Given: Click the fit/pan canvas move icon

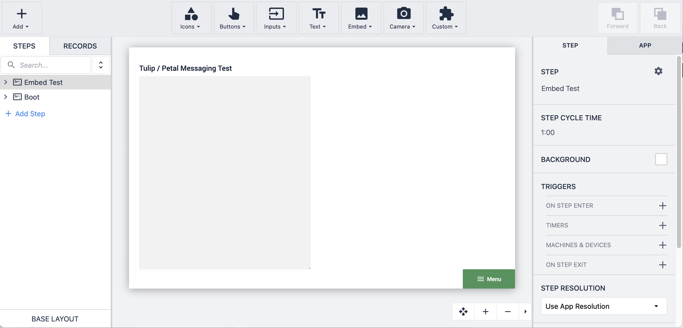Looking at the screenshot, I should [463, 311].
